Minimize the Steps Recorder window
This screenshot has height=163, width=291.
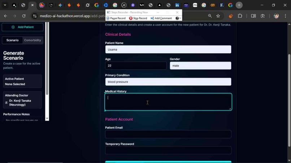(158, 12)
